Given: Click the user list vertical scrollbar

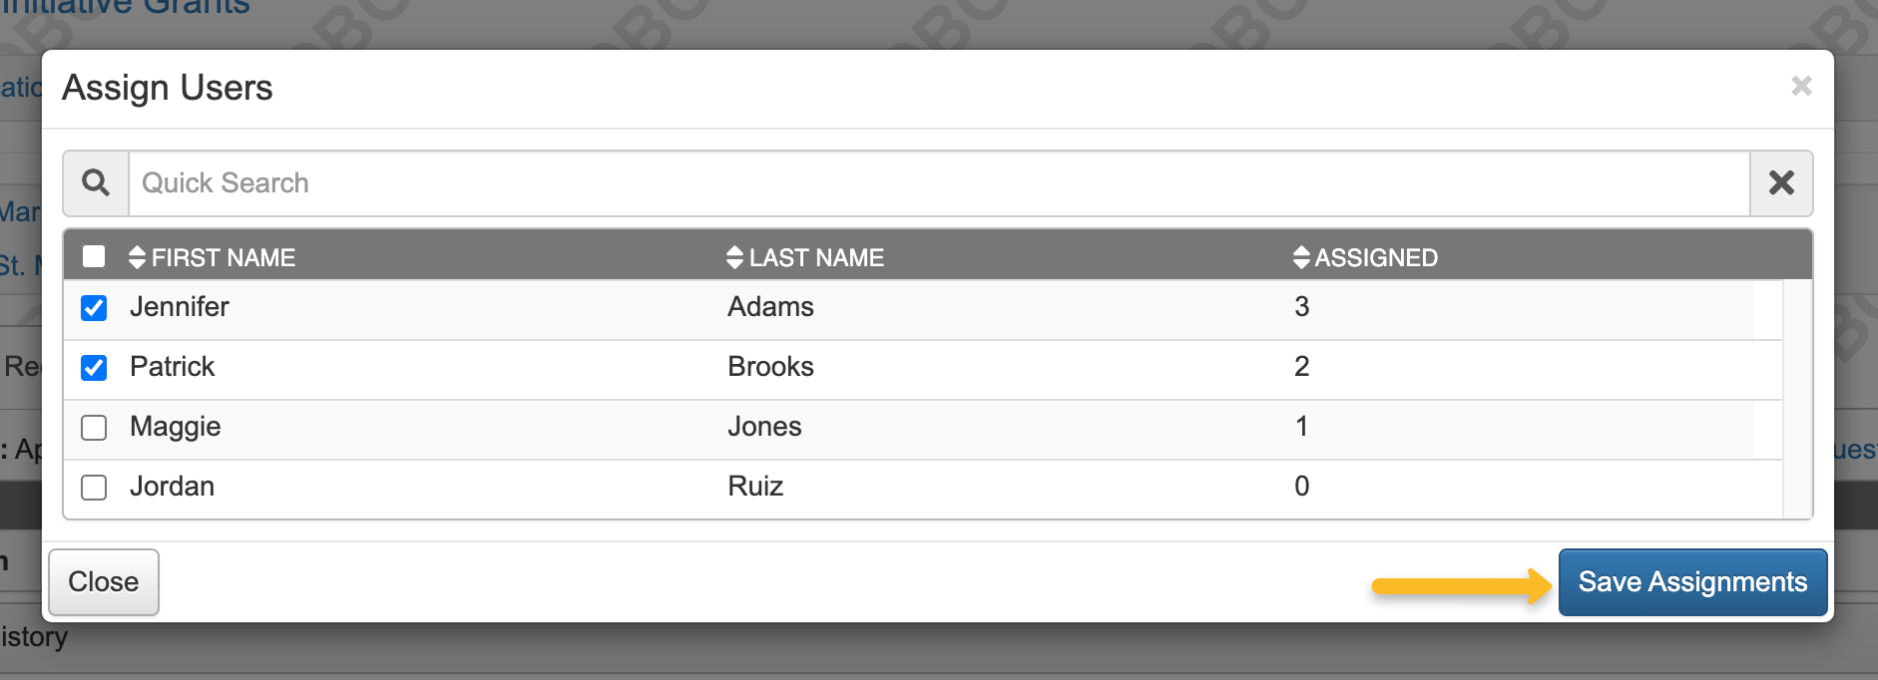Looking at the screenshot, I should tap(1797, 399).
